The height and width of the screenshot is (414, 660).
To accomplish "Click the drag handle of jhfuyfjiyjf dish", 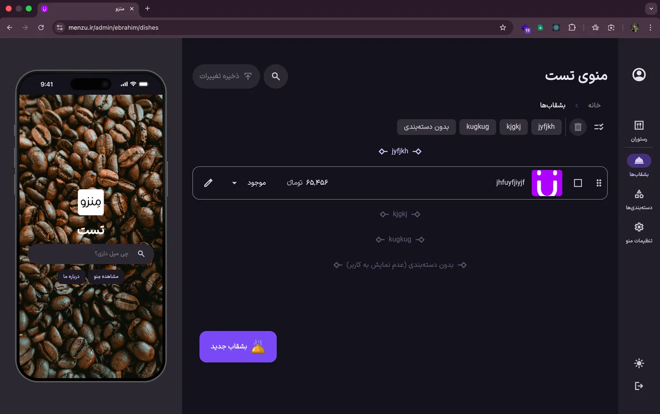I will pyautogui.click(x=599, y=183).
